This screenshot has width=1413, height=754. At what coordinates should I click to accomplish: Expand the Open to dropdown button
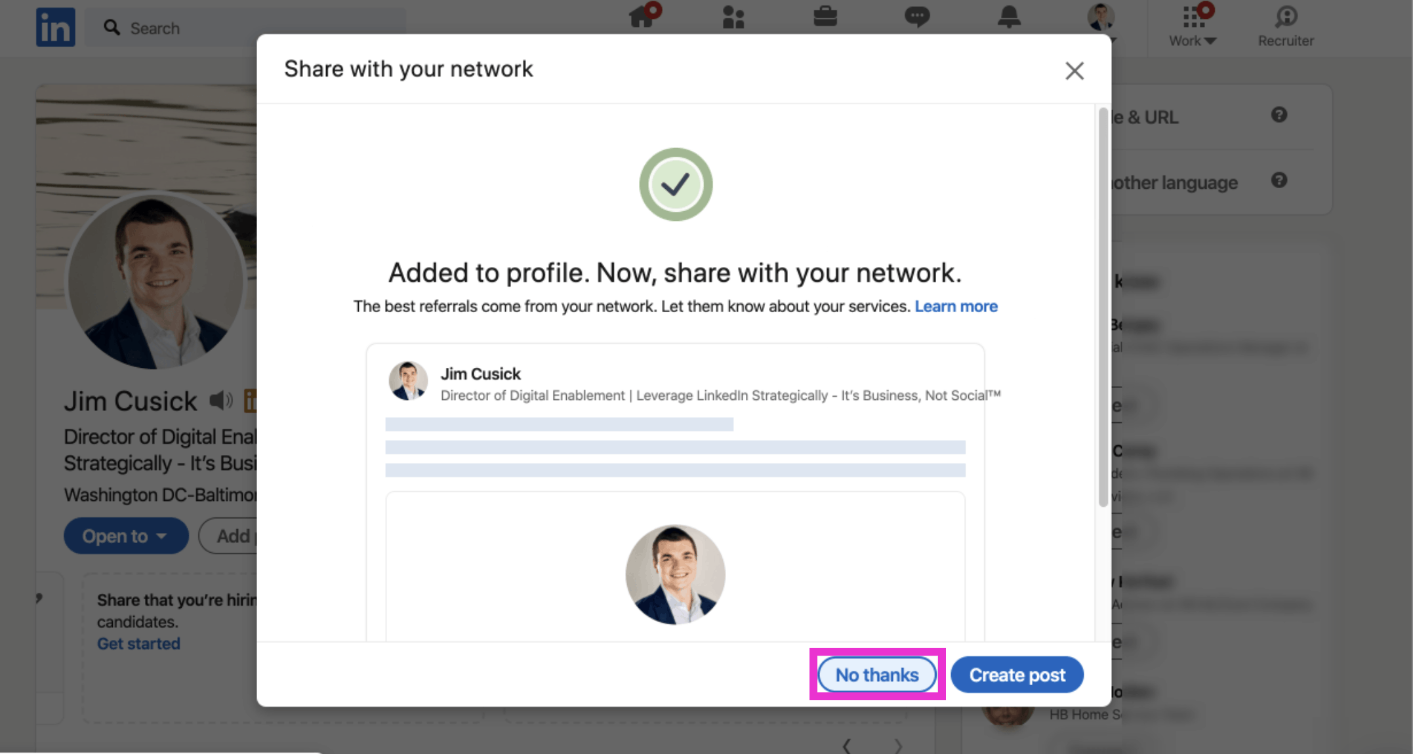126,536
